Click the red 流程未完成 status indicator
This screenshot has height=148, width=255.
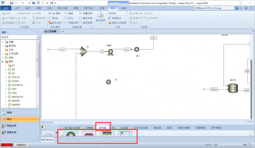point(7,145)
